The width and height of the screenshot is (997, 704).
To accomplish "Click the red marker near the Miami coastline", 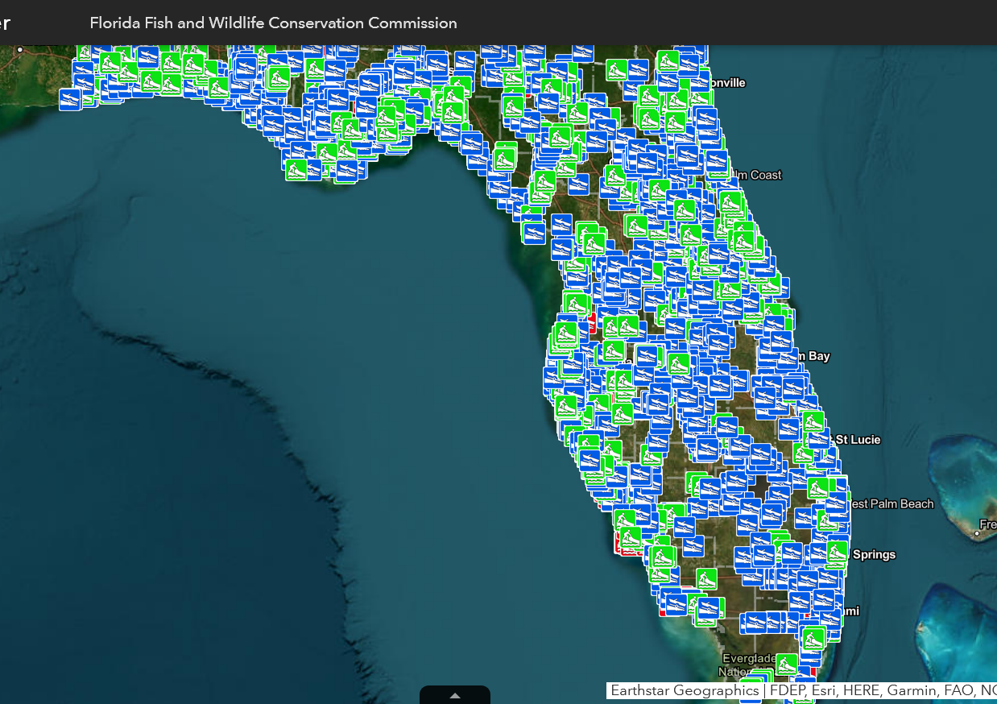I will click(808, 616).
